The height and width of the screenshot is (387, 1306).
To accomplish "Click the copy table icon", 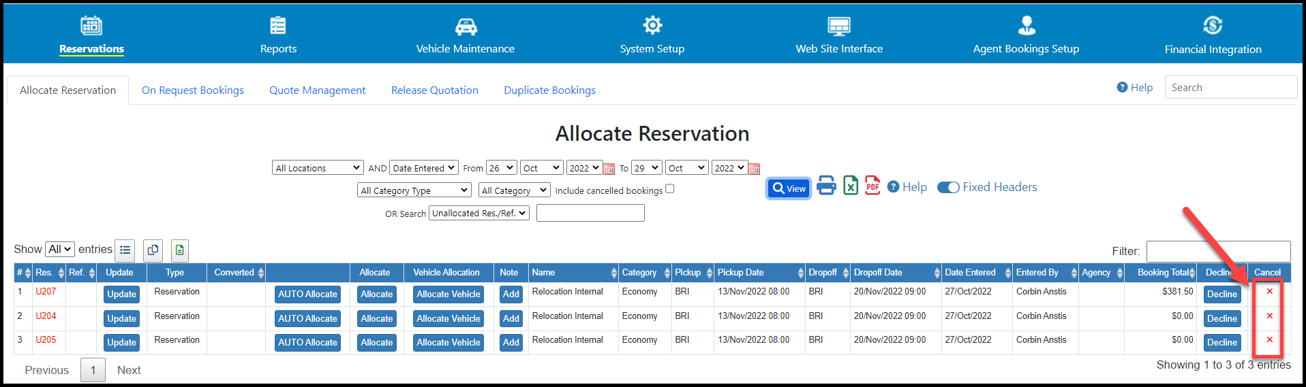I will click(153, 250).
